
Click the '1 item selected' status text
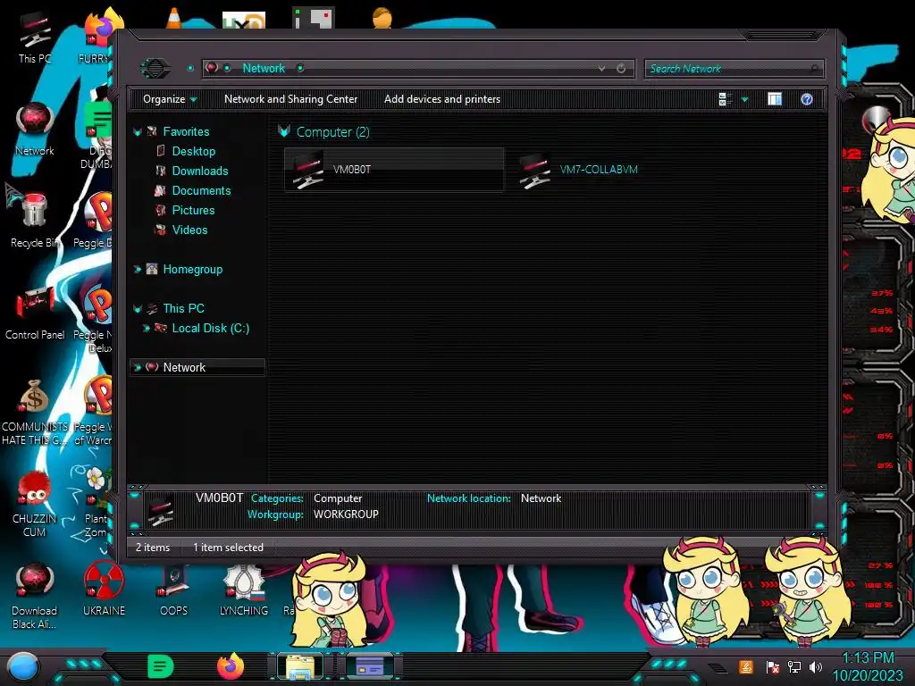228,548
